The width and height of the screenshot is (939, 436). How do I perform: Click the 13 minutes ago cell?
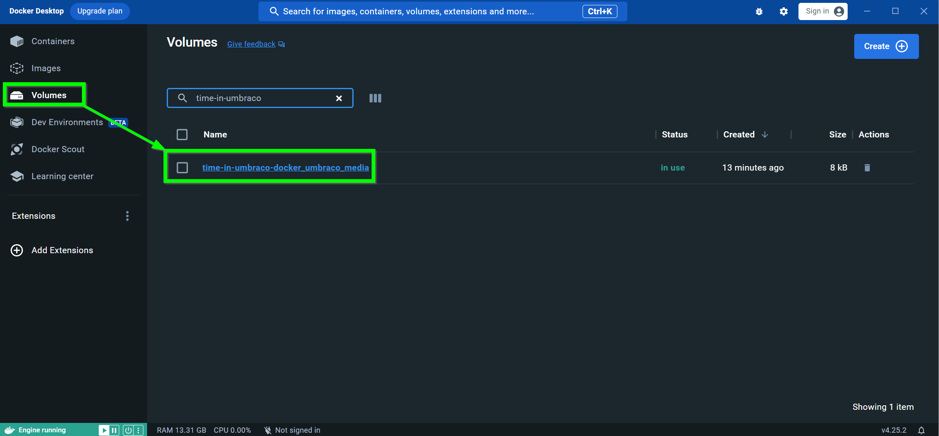point(753,168)
